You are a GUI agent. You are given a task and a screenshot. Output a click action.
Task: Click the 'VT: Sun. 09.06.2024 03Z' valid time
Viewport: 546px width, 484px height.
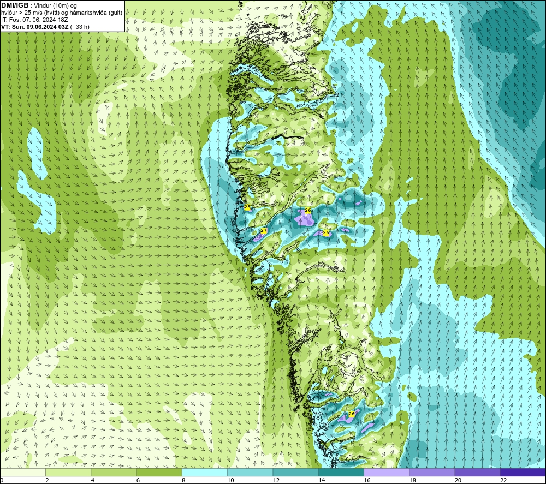[x=35, y=27]
